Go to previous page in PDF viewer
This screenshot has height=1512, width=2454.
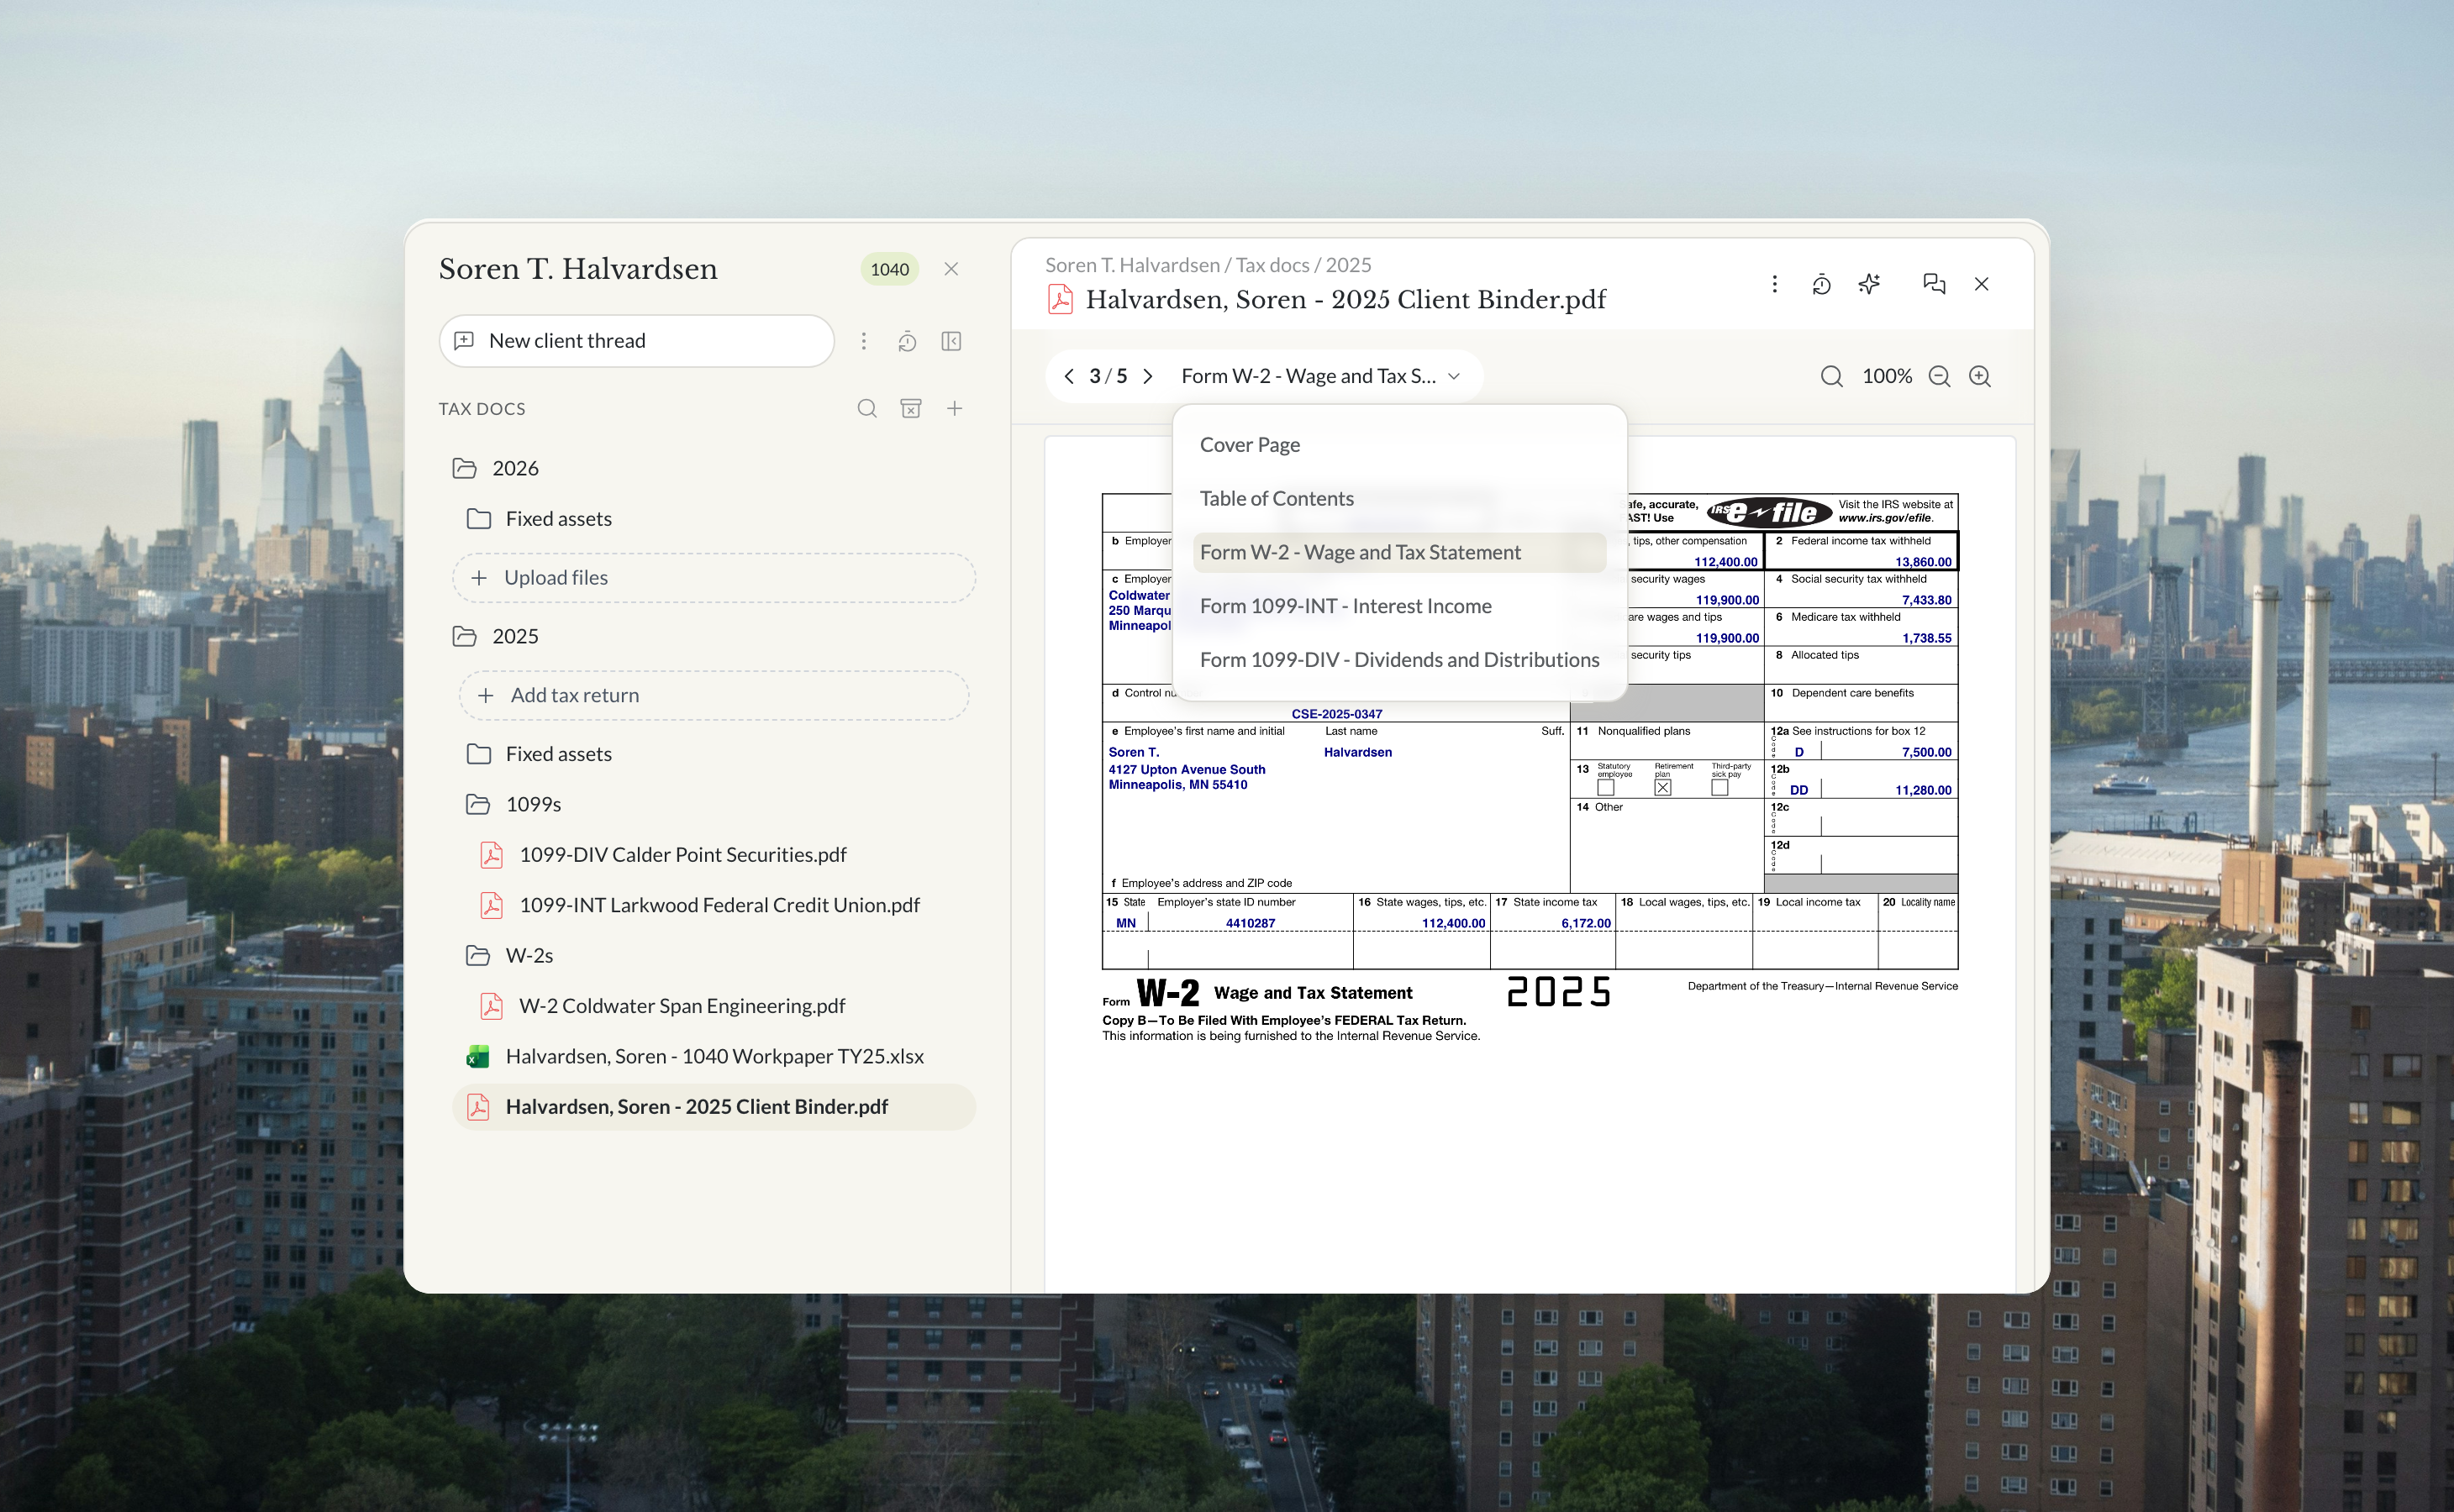[x=1068, y=376]
